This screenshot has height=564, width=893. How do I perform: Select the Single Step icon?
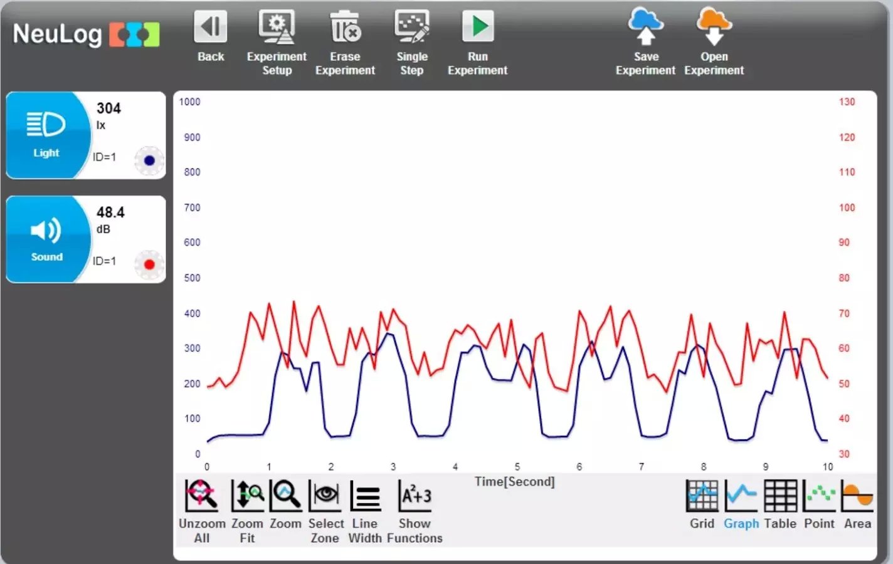[x=411, y=28]
